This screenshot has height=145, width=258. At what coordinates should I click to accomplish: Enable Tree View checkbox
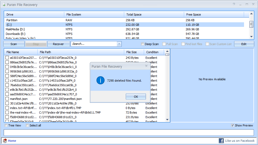coord(6,125)
